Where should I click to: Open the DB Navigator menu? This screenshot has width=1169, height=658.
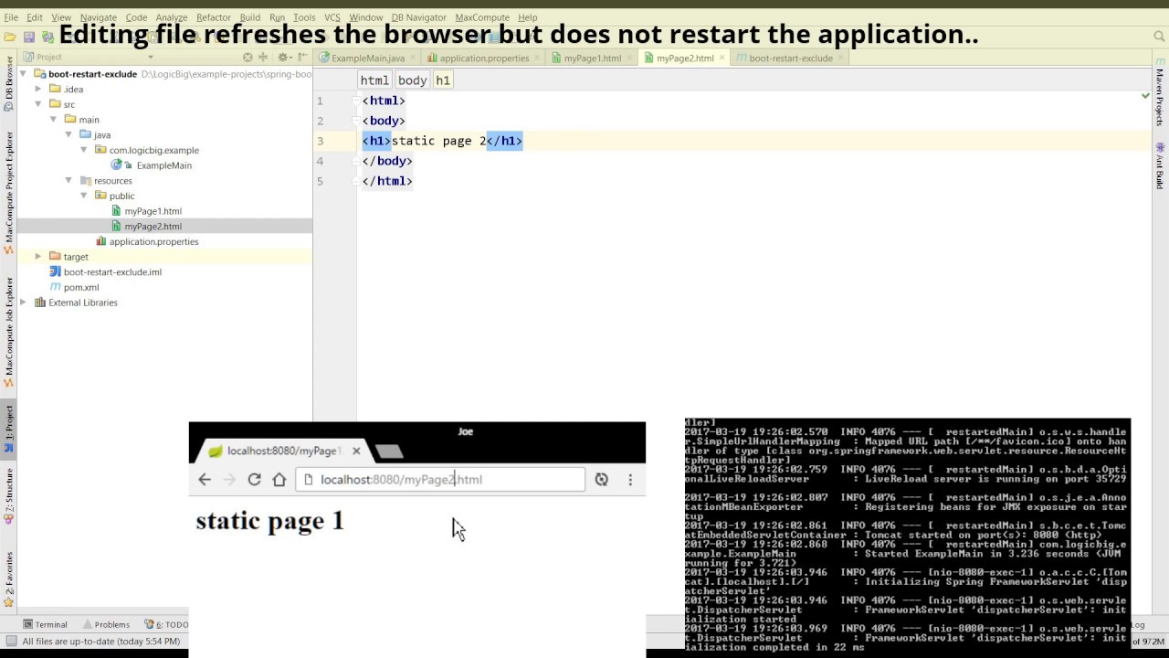[419, 17]
